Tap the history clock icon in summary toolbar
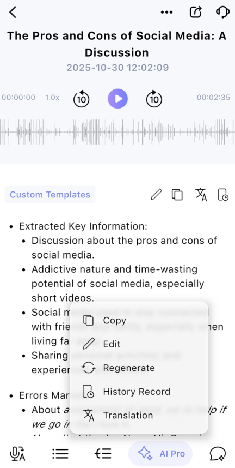Viewport: 235px width, 468px height. [223, 195]
